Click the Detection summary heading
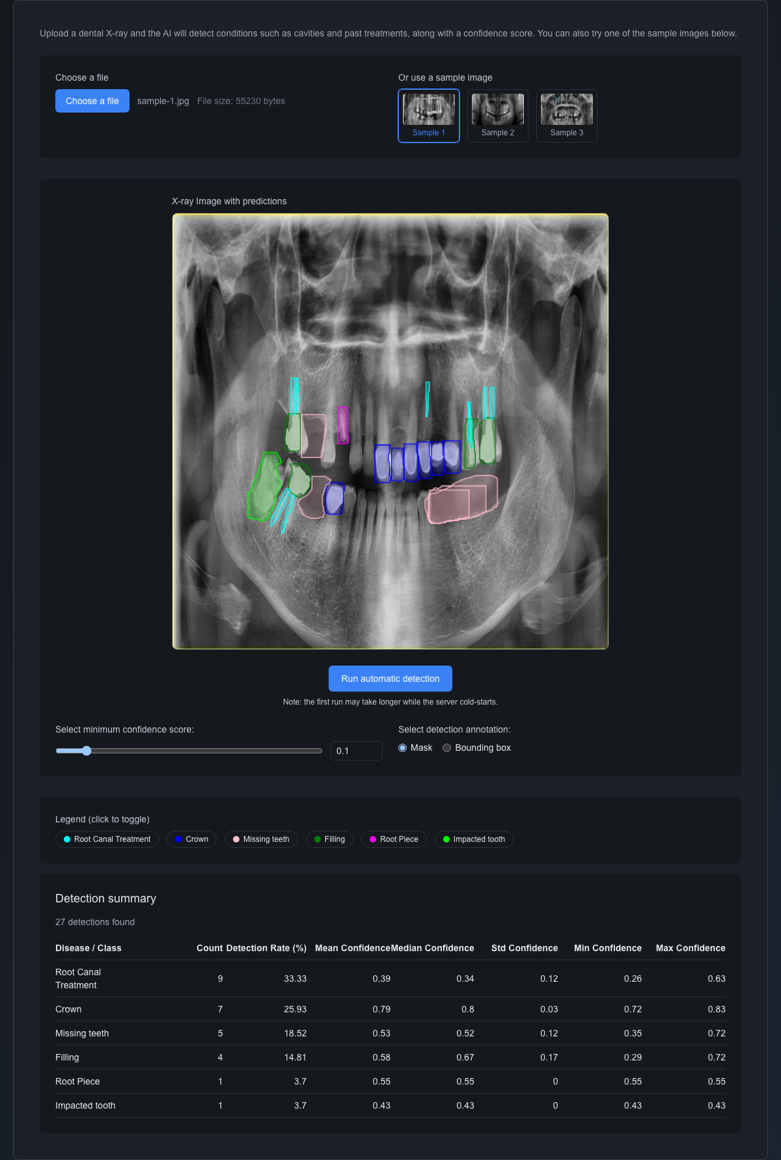This screenshot has height=1160, width=781. coord(105,898)
